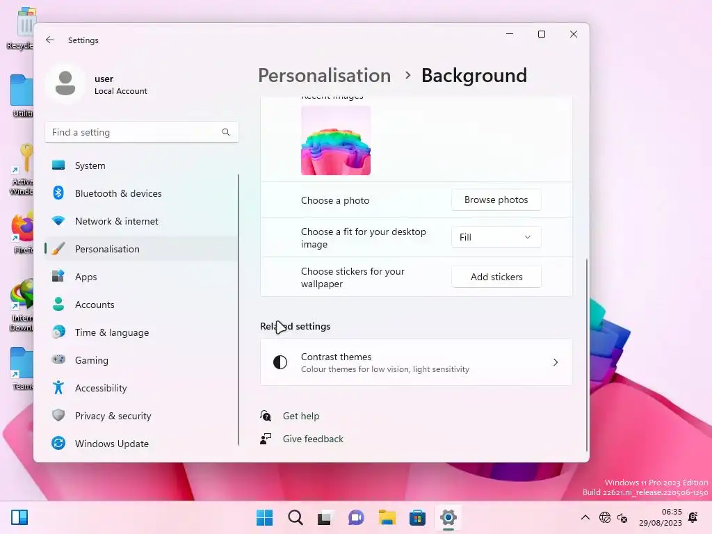Viewport: 712px width, 534px height.
Task: Open the notification bell in tray
Action: pos(693,517)
